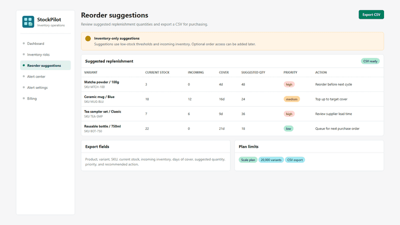Go to Inventory risks
The width and height of the screenshot is (400, 225).
pyautogui.click(x=45, y=55)
